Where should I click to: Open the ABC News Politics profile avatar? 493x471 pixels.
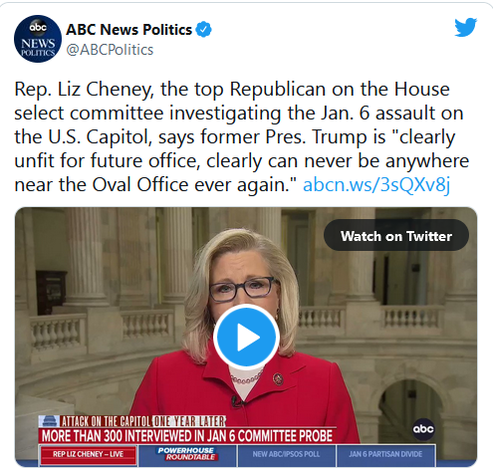pyautogui.click(x=38, y=39)
